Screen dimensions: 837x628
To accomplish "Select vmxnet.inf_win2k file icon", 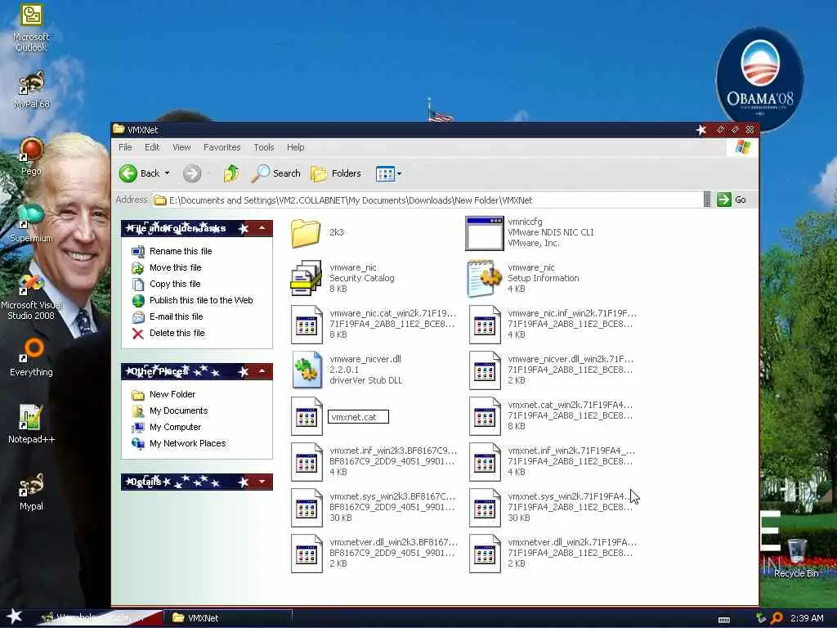I will pos(485,461).
